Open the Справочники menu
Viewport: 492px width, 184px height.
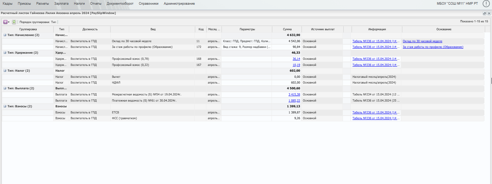(x=148, y=4)
